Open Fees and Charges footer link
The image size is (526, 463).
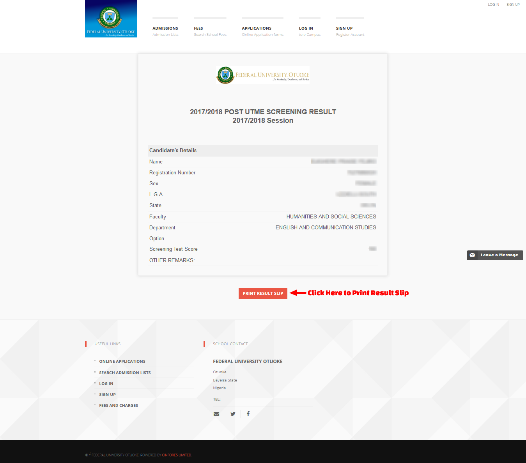pyautogui.click(x=119, y=406)
